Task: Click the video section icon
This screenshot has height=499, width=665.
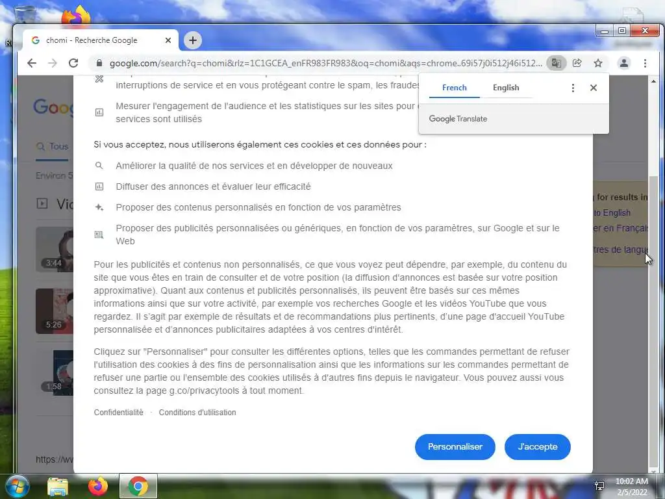Action: pyautogui.click(x=42, y=203)
